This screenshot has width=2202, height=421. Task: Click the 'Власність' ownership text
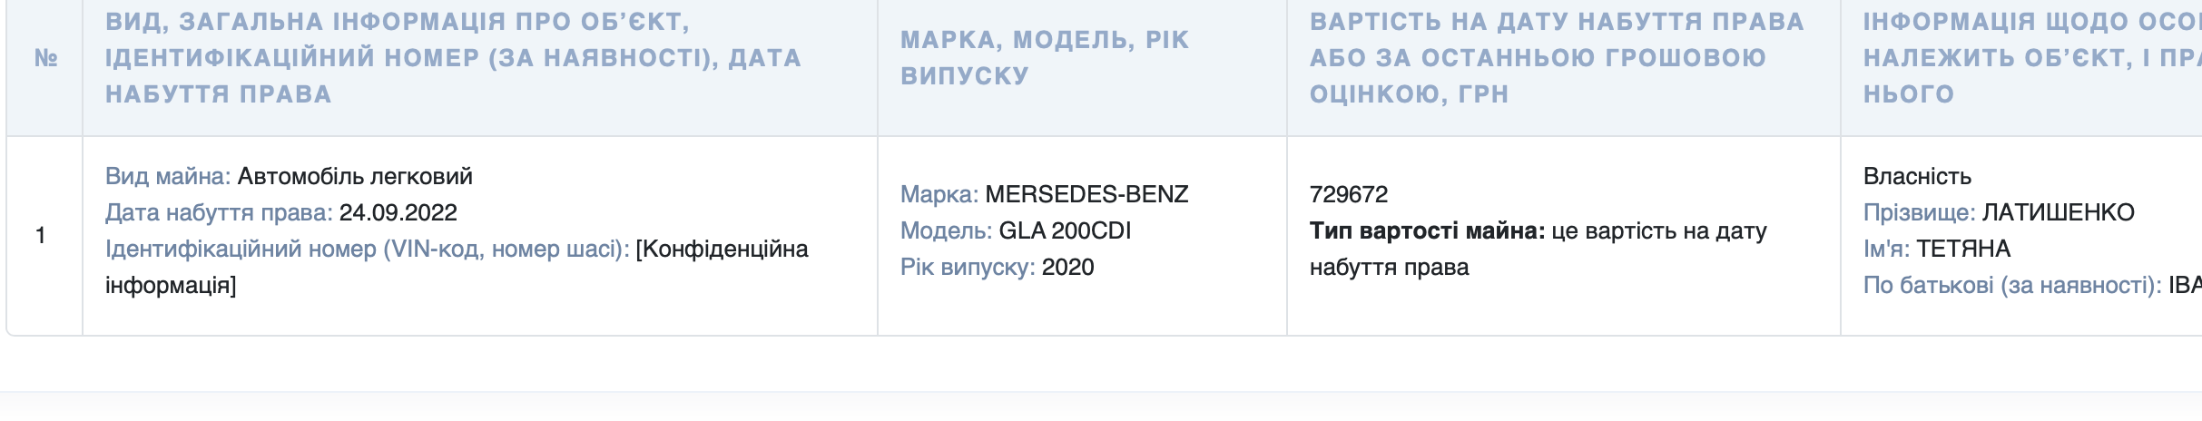pos(1917,176)
